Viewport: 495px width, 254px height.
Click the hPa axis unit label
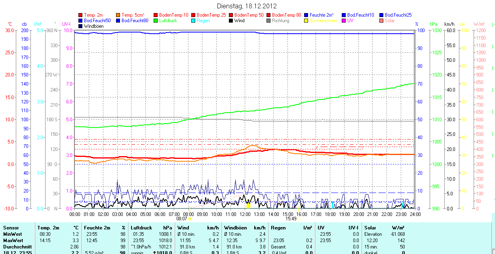434,24
